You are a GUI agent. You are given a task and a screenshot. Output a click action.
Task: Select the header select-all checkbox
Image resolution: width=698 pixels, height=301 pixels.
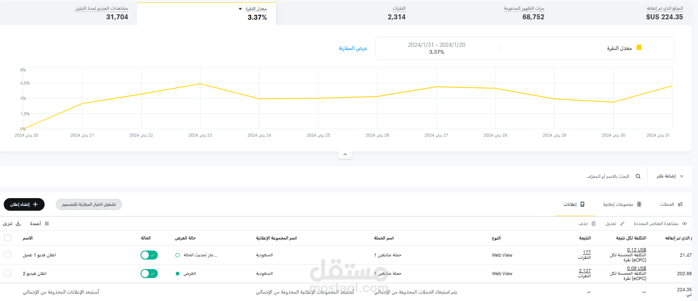pos(7,238)
